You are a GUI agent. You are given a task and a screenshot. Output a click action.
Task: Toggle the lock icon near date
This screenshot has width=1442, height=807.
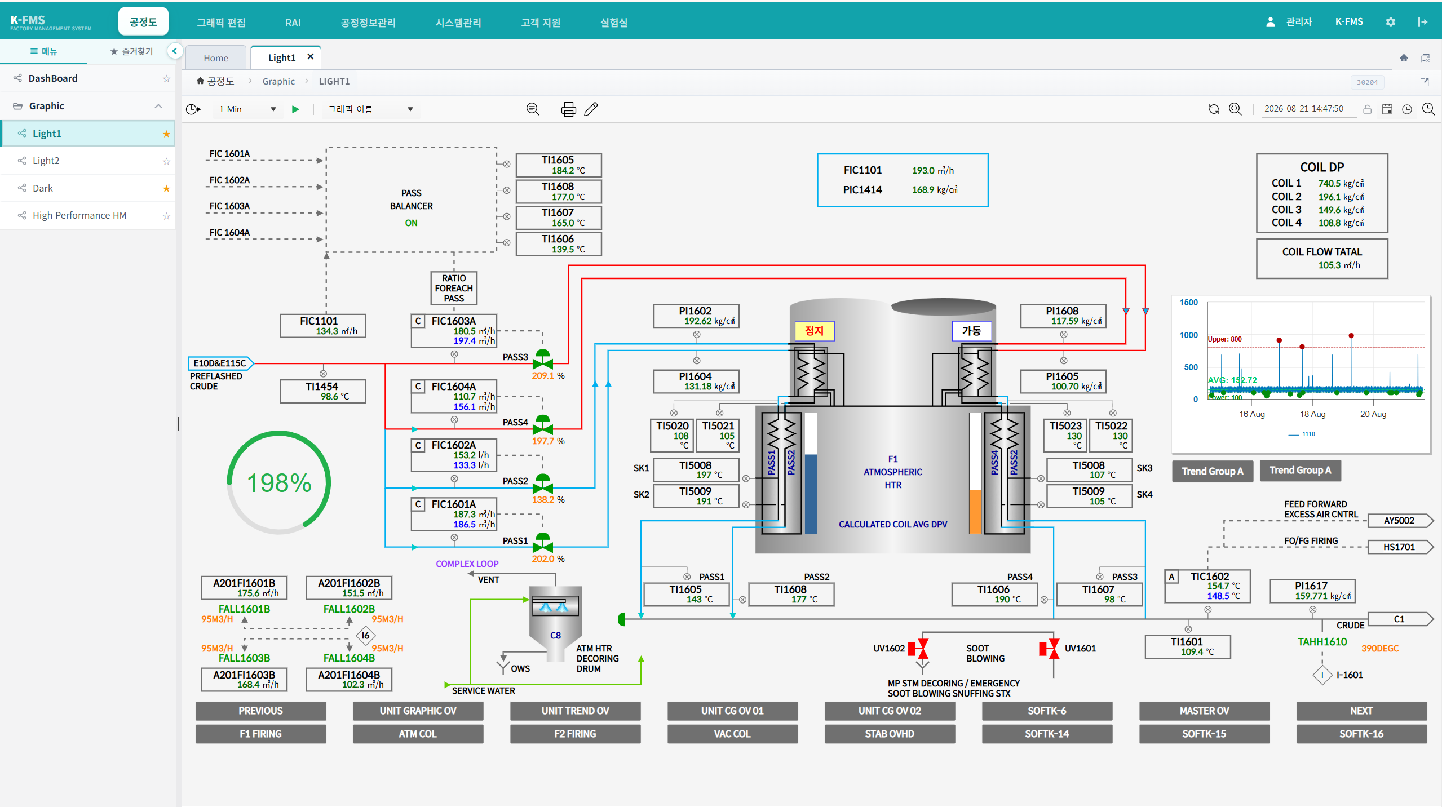(1367, 109)
